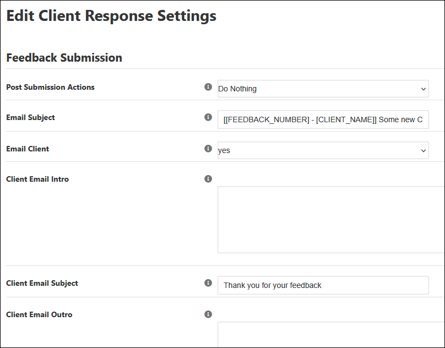Select the 'Email Client' label text
Screen dimensions: 445x348
[x=28, y=149]
